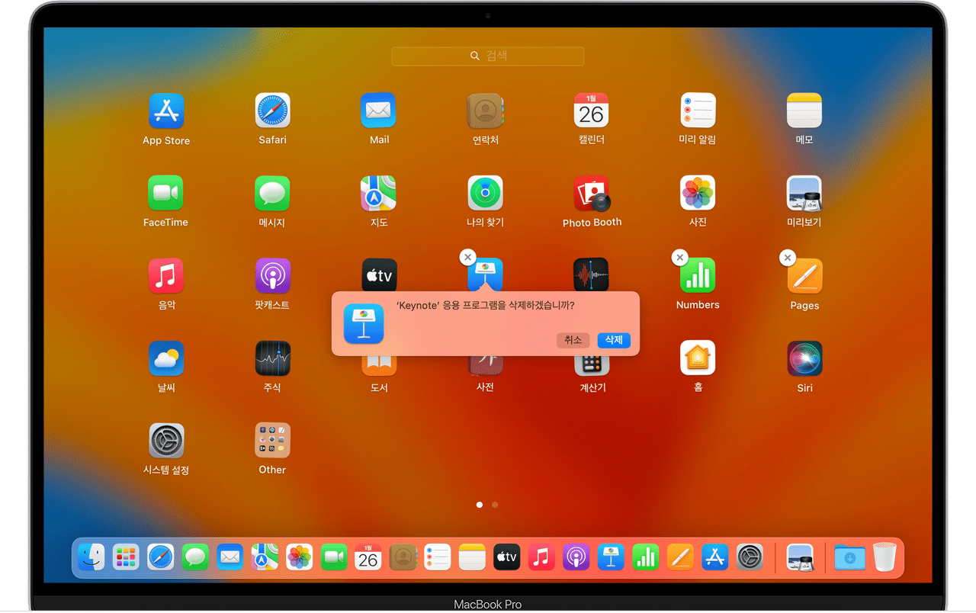This screenshot has height=613, width=976.
Task: Open 시스템 설정 in Launchpad
Action: 166,441
